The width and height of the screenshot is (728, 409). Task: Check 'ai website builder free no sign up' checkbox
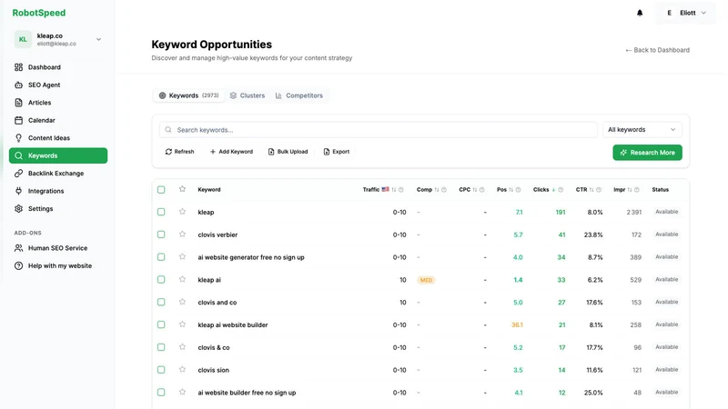pos(161,393)
